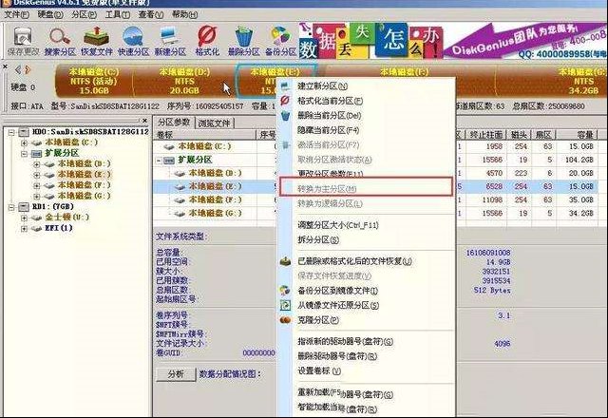
Task: Select 本地磁盘(F:) row in partition table
Action: pos(217,200)
